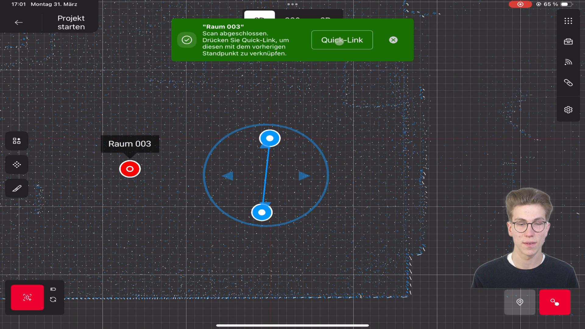The height and width of the screenshot is (329, 585).
Task: Select the link chain icon in sidebar
Action: (568, 83)
